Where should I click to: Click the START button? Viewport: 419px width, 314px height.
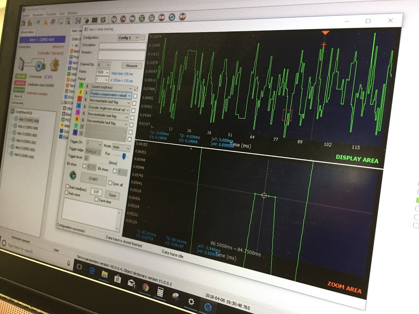94,179
